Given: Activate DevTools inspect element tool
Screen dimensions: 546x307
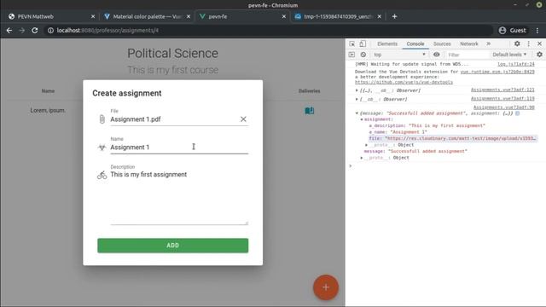Looking at the screenshot, I should [352, 43].
